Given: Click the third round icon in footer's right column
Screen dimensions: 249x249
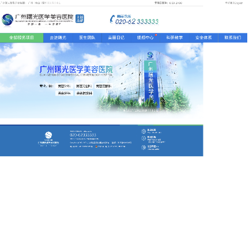Looking at the screenshot, I should 144,148.
